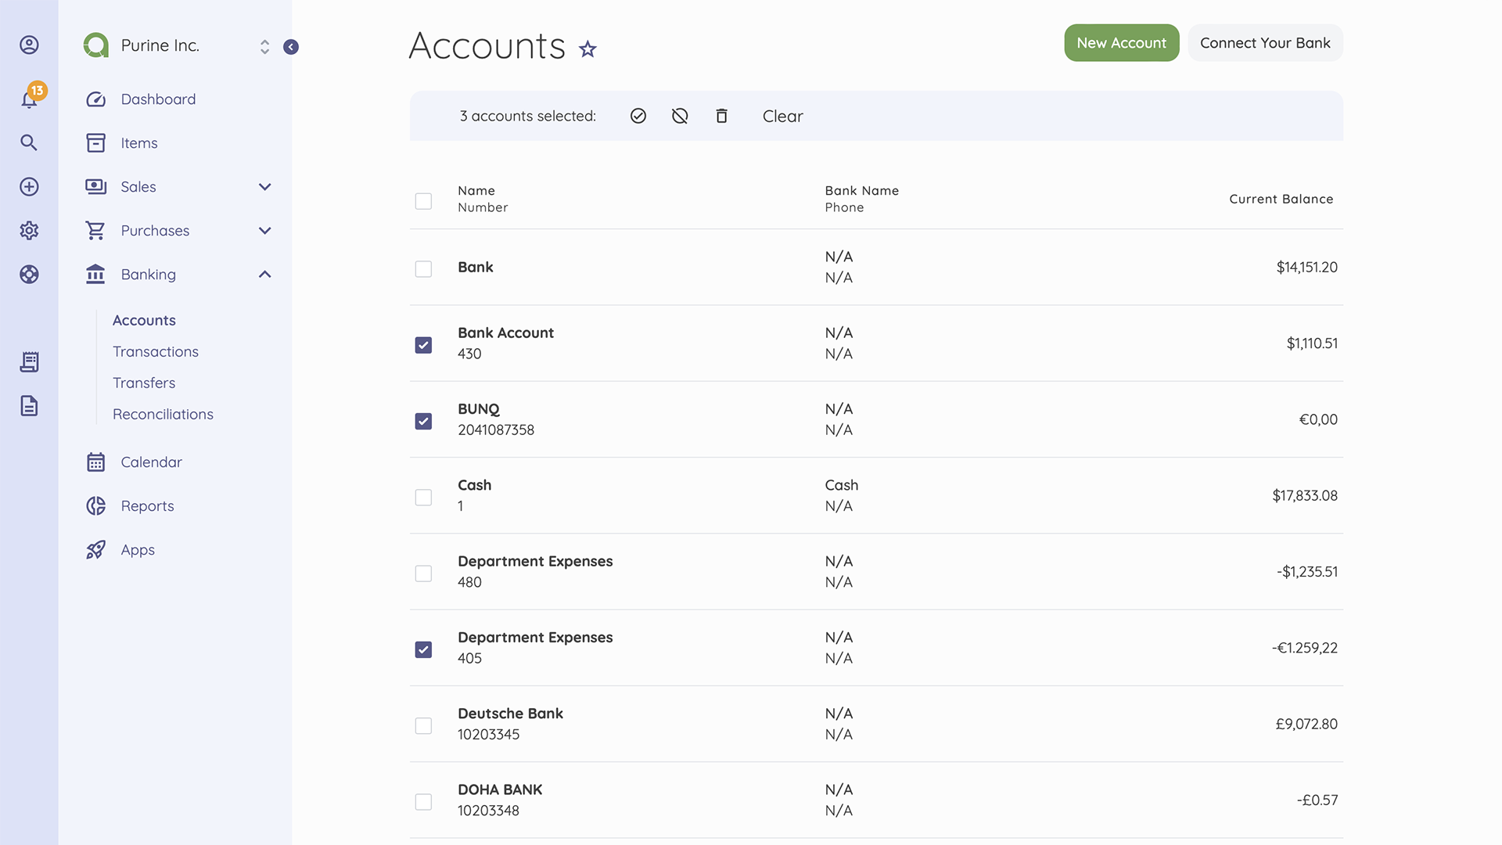Open quick-create with the plus icon
The image size is (1502, 845).
coord(29,186)
